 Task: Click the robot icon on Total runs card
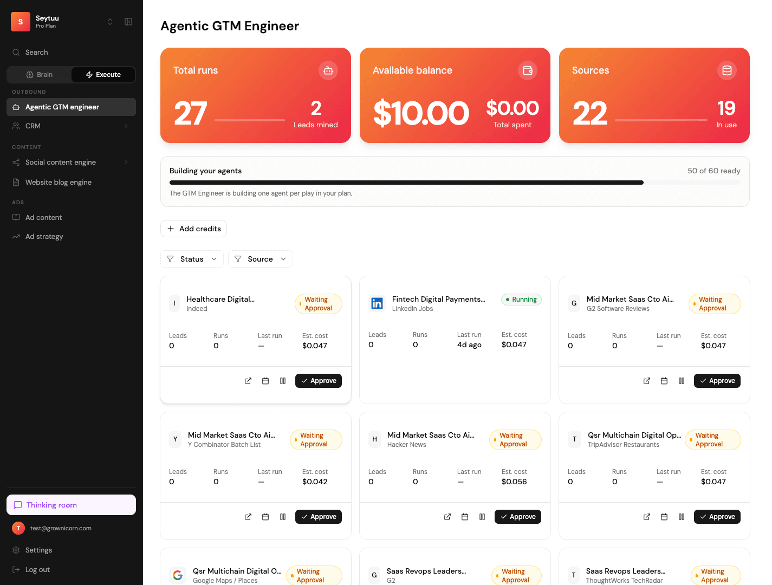pyautogui.click(x=328, y=70)
